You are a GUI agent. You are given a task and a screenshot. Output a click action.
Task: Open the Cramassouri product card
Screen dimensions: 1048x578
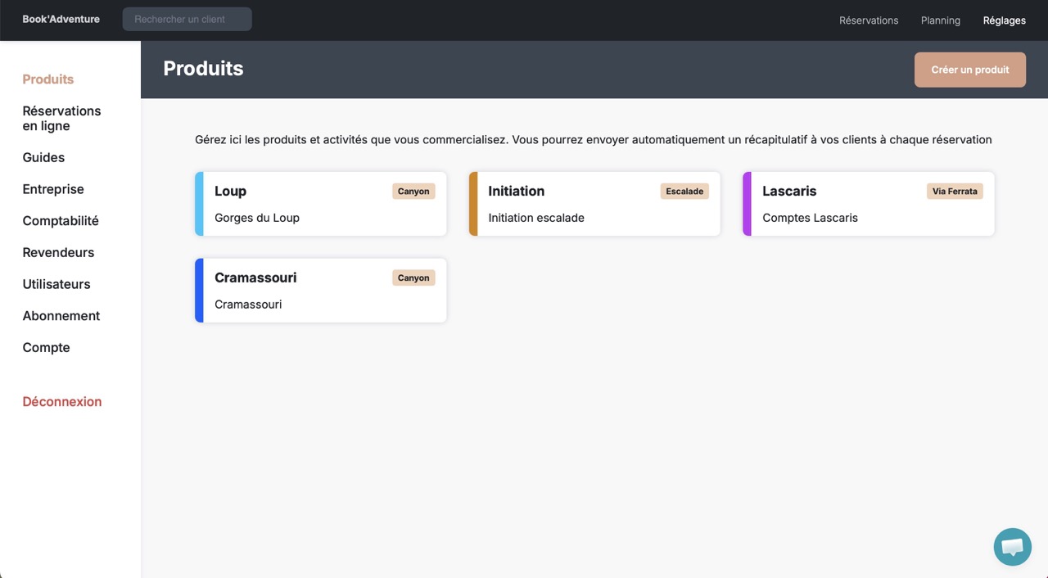[x=321, y=291]
